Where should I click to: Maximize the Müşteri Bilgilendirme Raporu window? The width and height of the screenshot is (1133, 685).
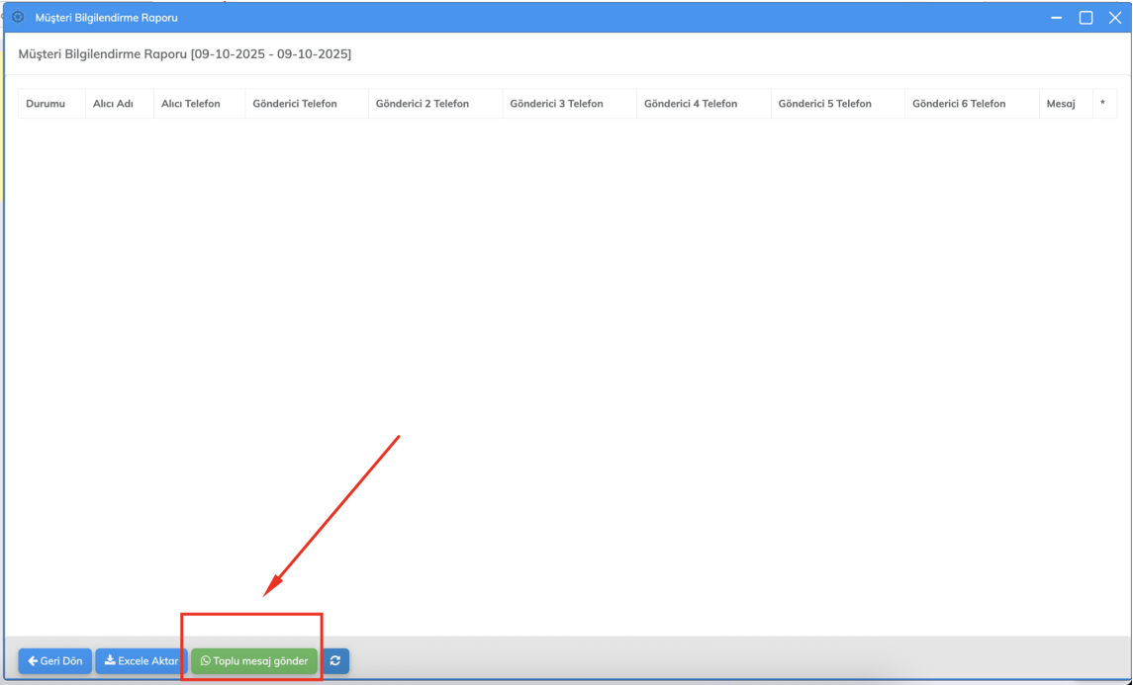tap(1086, 18)
